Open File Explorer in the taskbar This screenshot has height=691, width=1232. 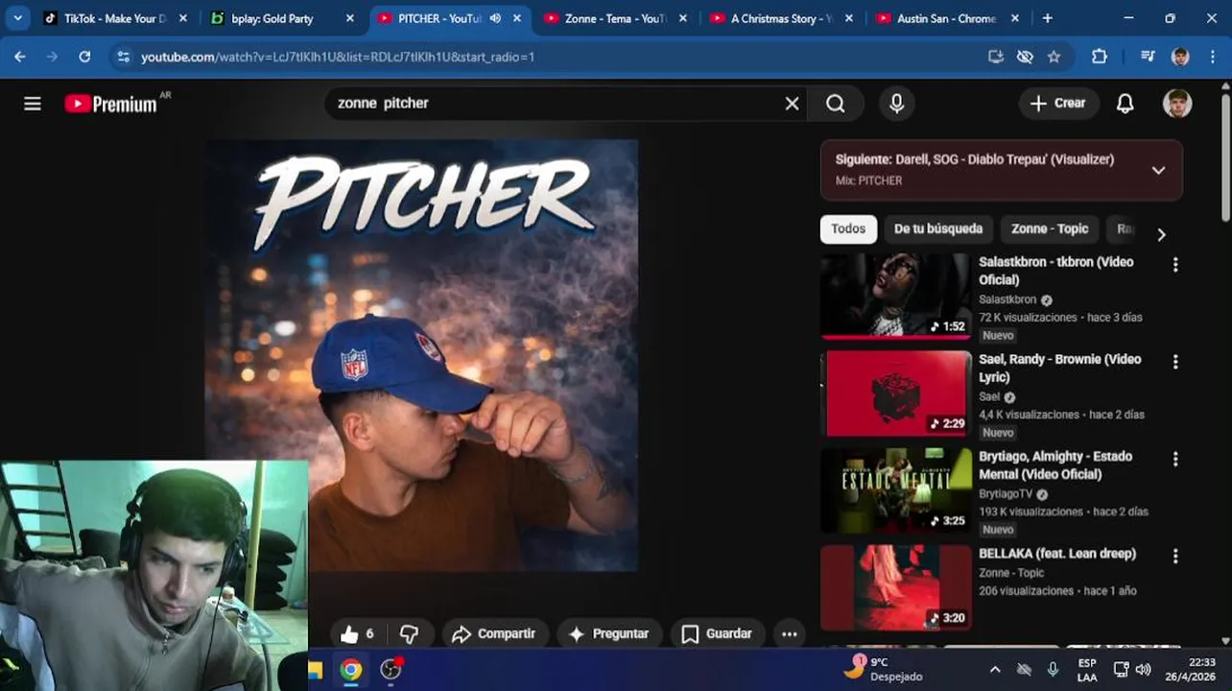(315, 670)
